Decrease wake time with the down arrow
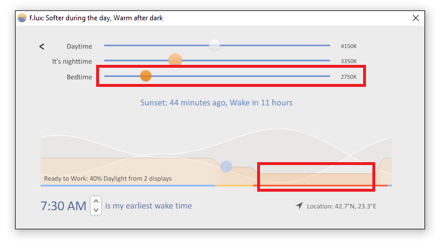 click(96, 210)
